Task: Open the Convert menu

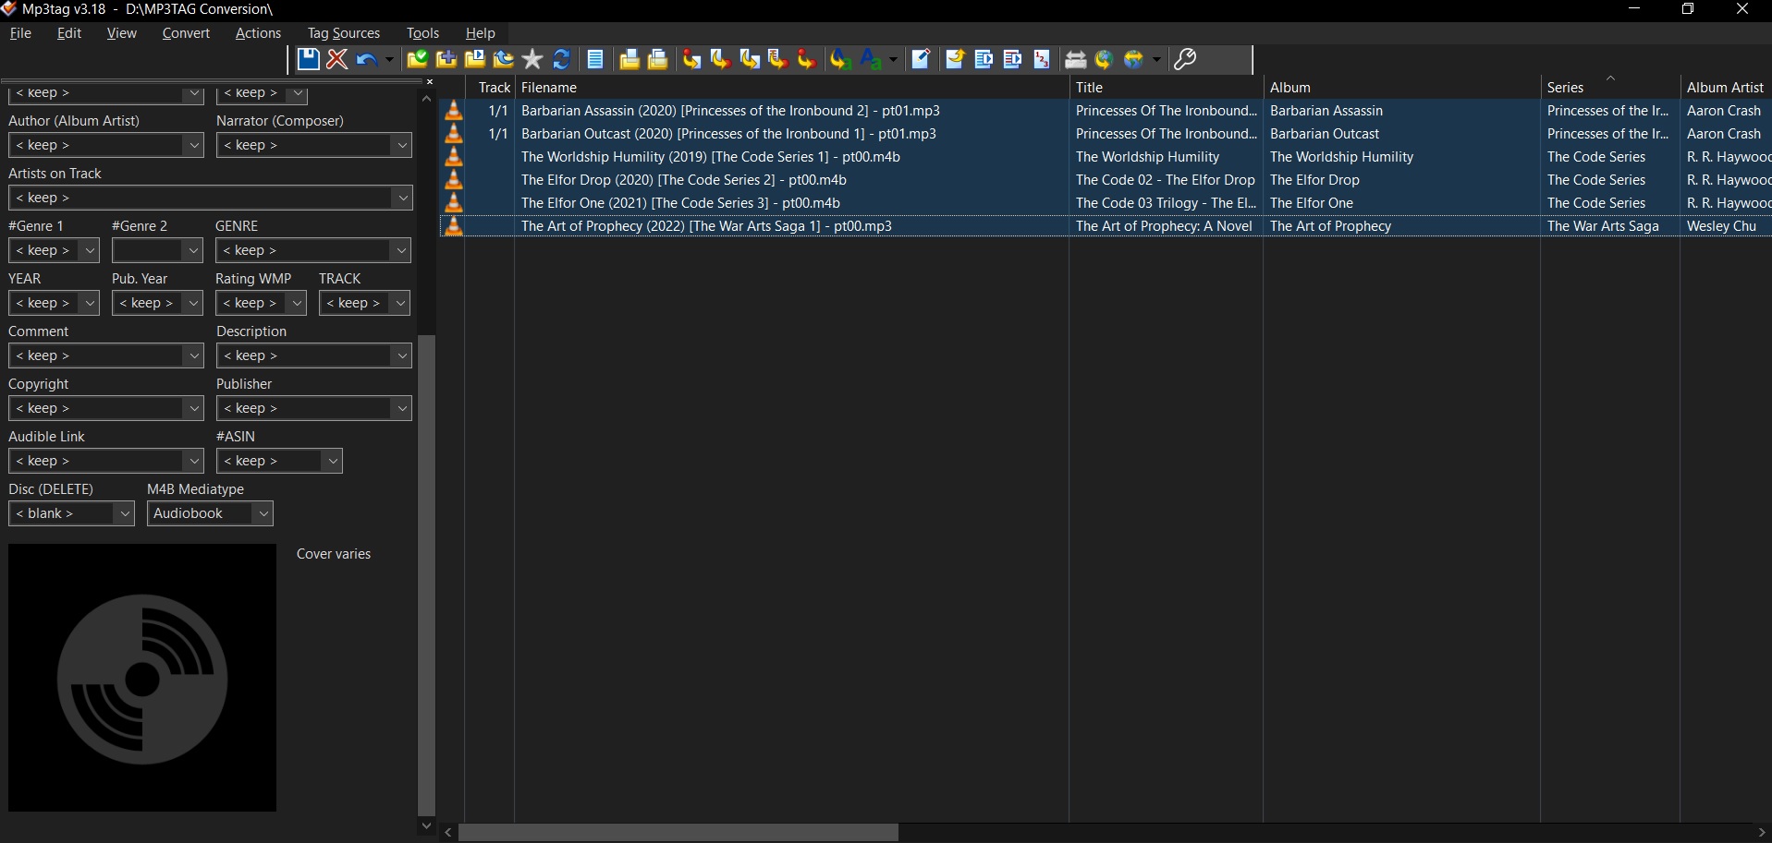Action: pyautogui.click(x=186, y=33)
